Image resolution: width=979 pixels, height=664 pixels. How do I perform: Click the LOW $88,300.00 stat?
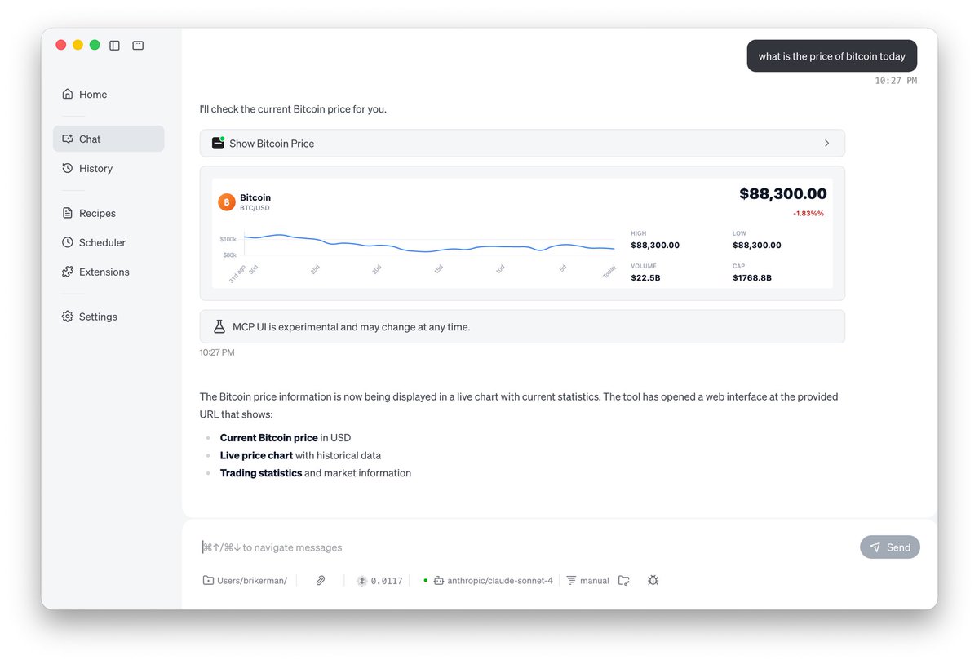757,240
